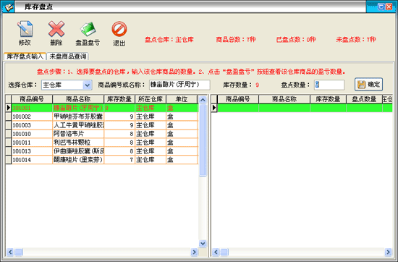Screen dimensions: 398x262
Task: Click the 商品名称 column header in left grid
Action: [78, 99]
